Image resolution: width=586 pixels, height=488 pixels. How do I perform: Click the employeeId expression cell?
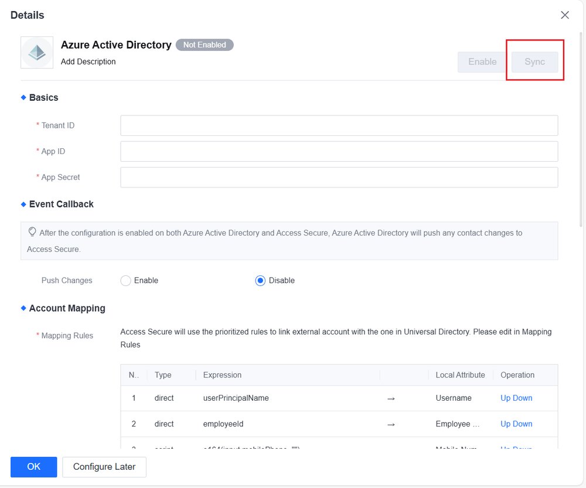(223, 424)
